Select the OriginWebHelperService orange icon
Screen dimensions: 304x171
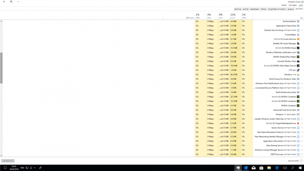298,123
